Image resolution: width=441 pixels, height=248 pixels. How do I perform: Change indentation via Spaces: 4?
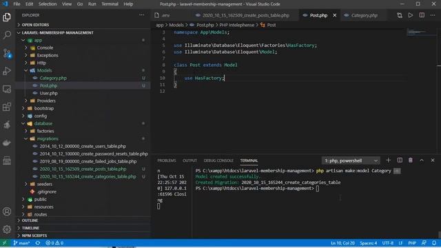tap(368, 243)
